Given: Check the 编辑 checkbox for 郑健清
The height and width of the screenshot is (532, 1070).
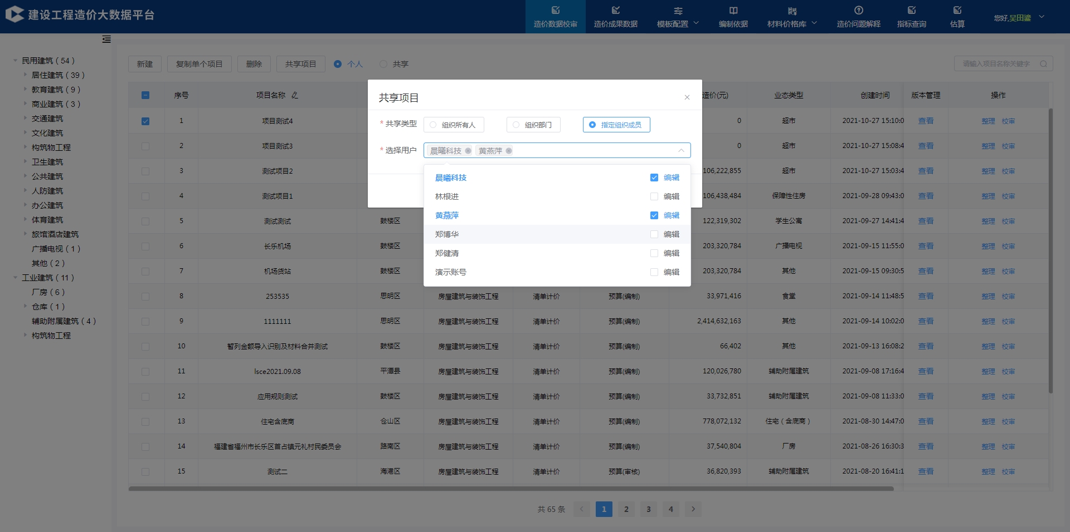Looking at the screenshot, I should point(654,253).
